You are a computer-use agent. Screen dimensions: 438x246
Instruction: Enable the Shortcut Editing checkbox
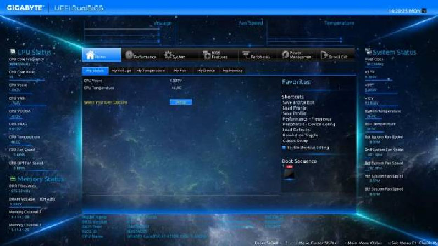284,148
